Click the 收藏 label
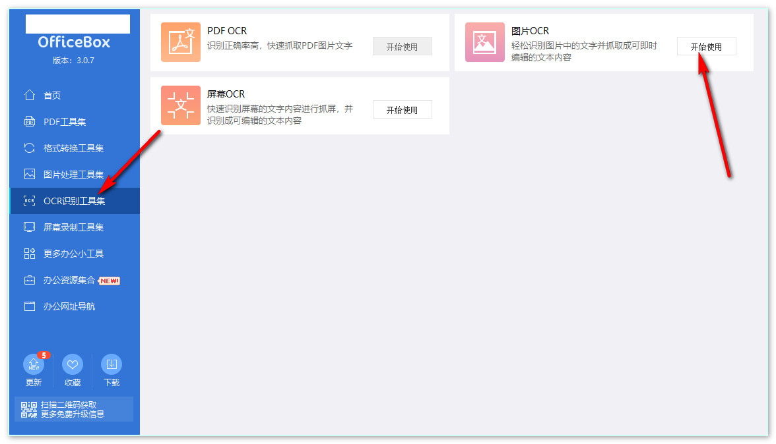 click(73, 382)
